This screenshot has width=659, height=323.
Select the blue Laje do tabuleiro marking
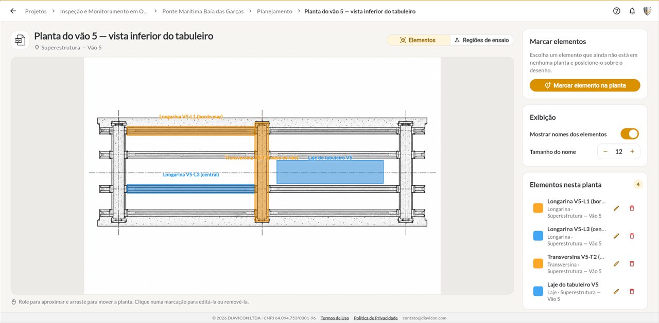(x=330, y=172)
